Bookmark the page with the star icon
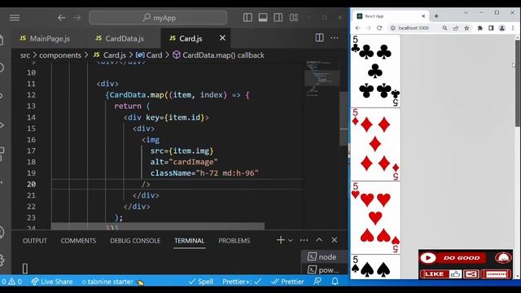The height and width of the screenshot is (293, 521). coord(466,28)
